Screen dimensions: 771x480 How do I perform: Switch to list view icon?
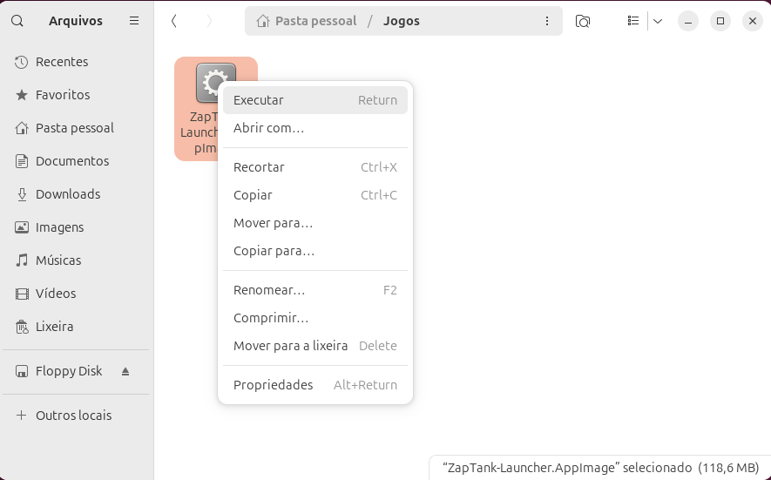[633, 21]
